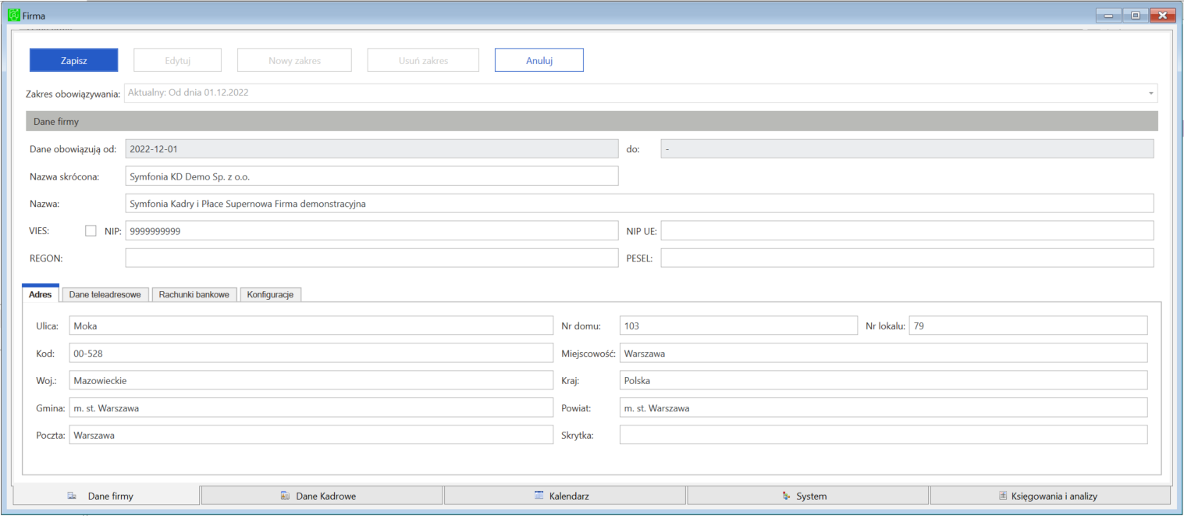
Task: Click the Dane Kadrowe folder icon
Action: [x=285, y=496]
